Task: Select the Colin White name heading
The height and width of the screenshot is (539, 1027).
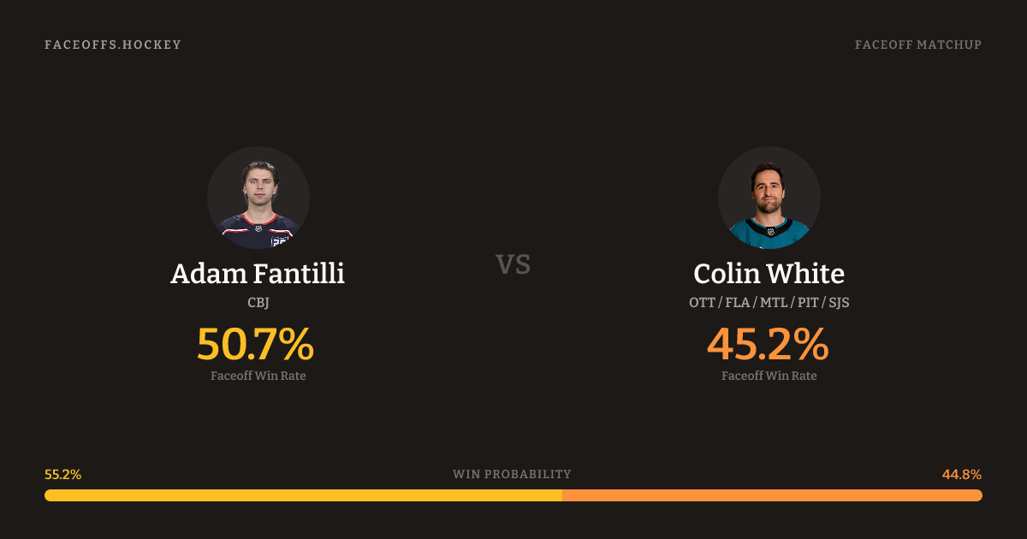Action: tap(769, 274)
